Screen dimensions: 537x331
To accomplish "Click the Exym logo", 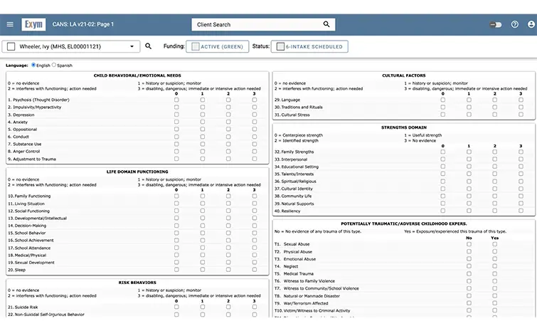I will 33,24.
